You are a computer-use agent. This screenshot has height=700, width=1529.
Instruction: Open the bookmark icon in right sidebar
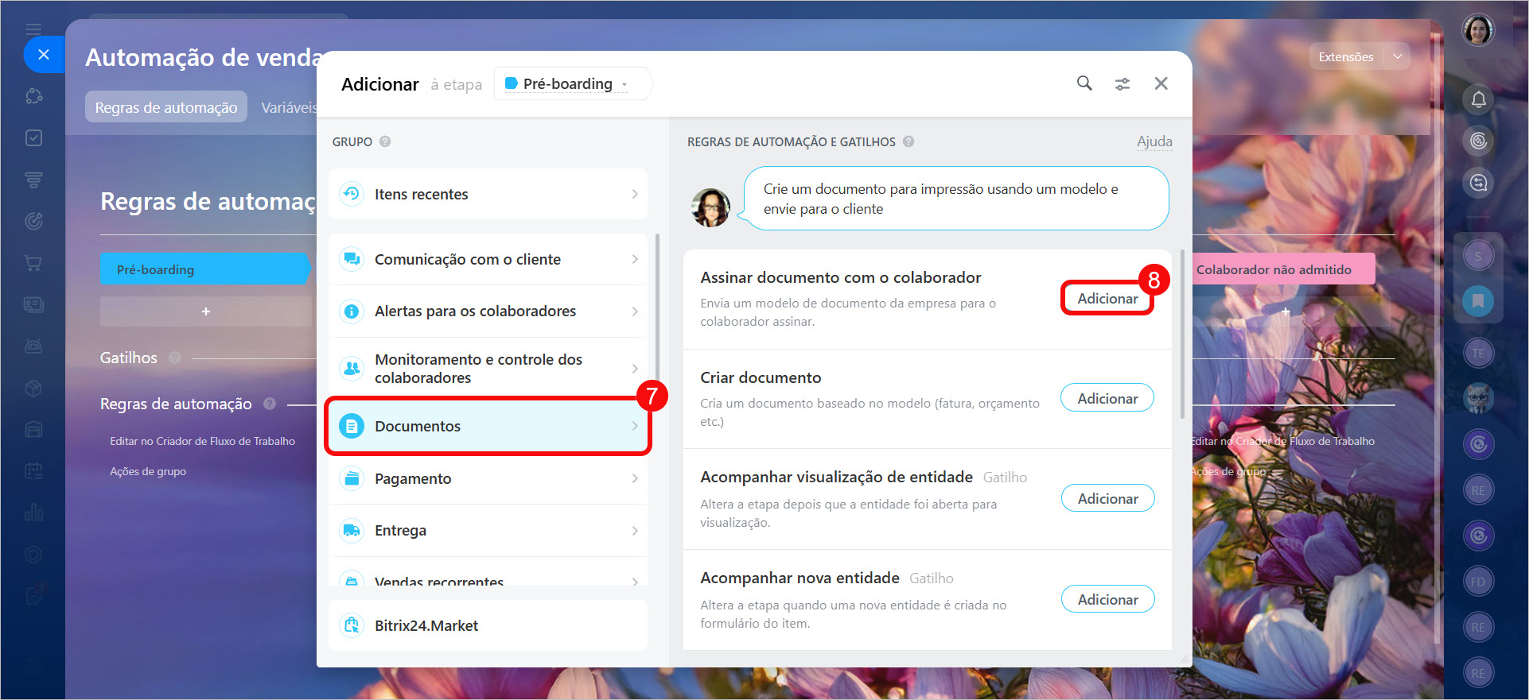[1478, 301]
